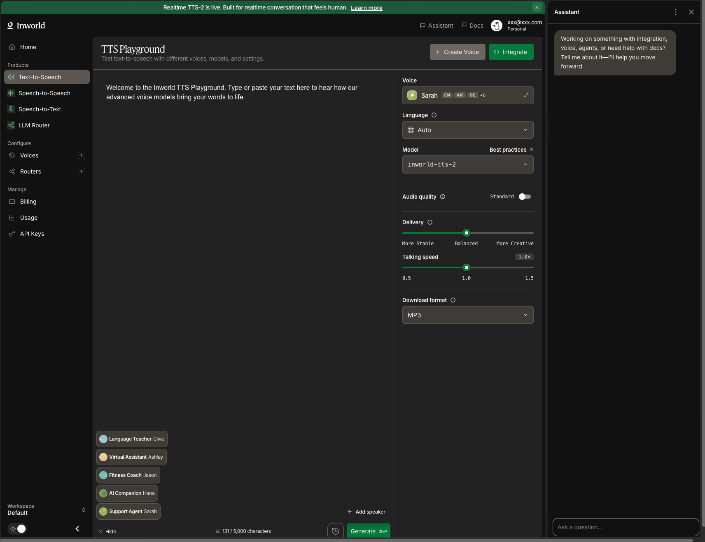Click the Generate button
Screen dimensions: 705x542
[369, 531]
